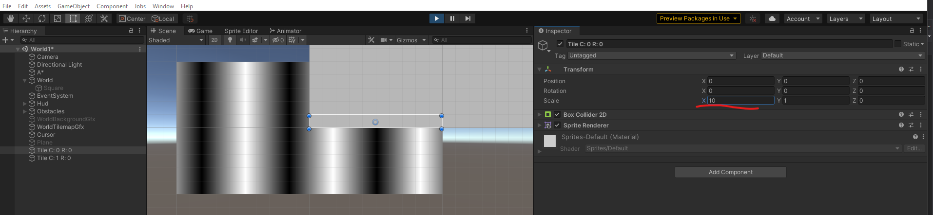Click the shader Edit button
The image size is (933, 215).
pyautogui.click(x=914, y=148)
